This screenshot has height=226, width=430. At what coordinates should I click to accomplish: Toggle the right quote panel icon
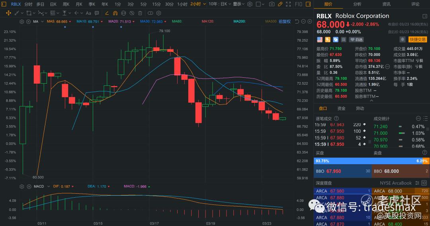point(308,4)
